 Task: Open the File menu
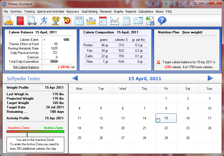pos(6,11)
